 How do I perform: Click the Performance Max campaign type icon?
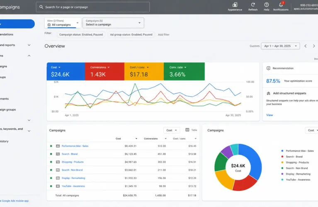click(58, 146)
